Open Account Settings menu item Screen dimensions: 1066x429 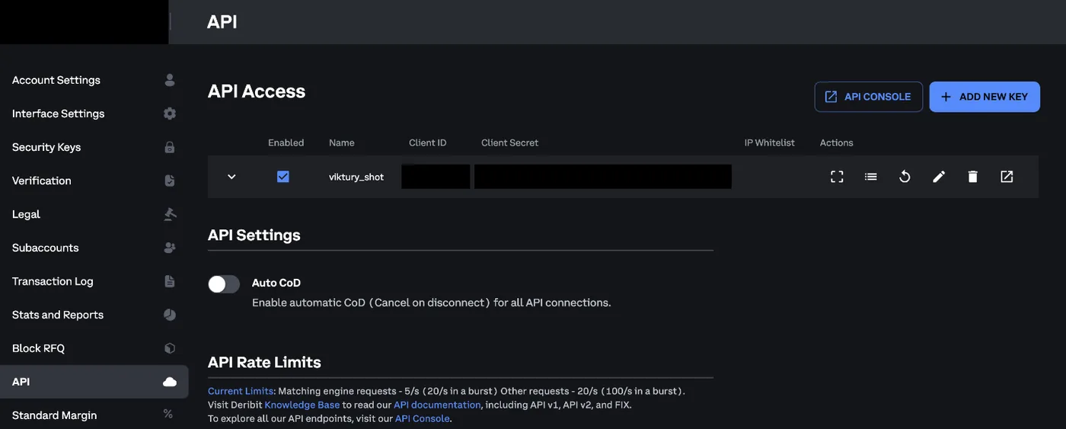pyautogui.click(x=56, y=80)
